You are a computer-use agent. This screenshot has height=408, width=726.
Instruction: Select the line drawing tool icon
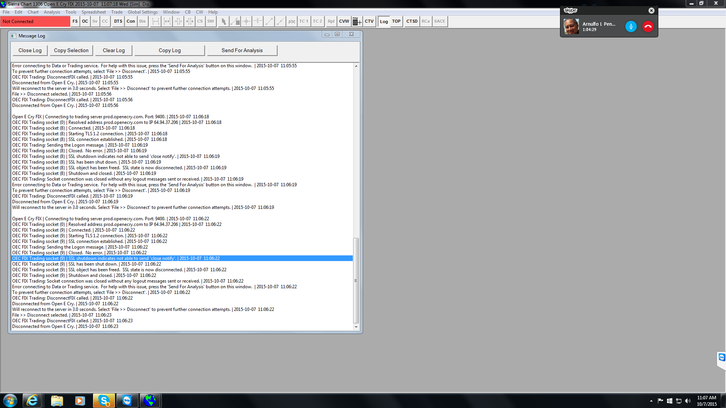click(x=269, y=22)
